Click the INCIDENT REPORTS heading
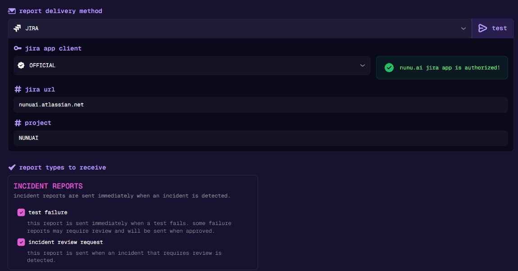The image size is (518, 271). 48,186
